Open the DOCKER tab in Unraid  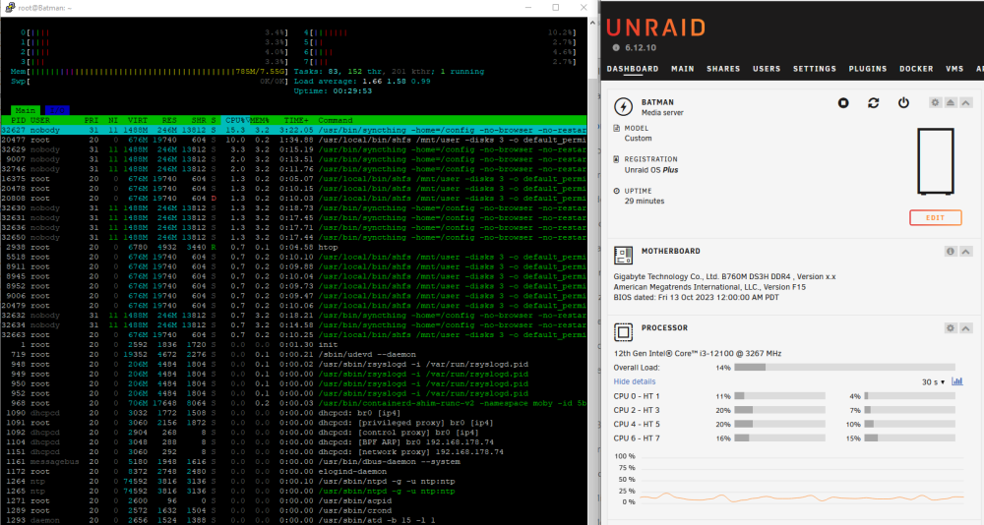916,69
